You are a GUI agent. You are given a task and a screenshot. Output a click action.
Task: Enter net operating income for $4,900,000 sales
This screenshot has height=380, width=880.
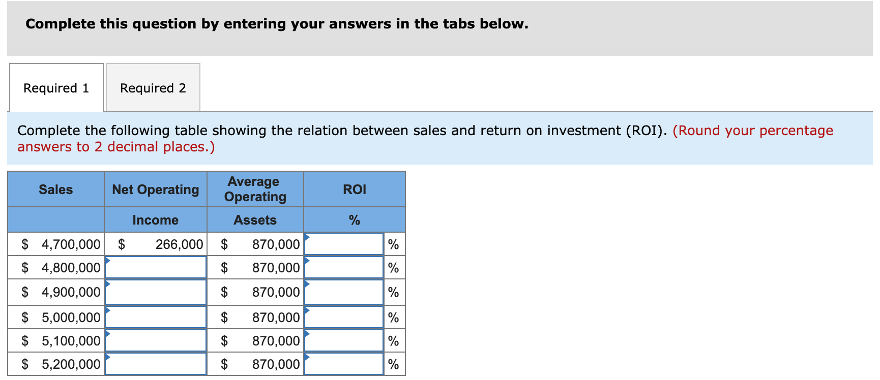(156, 292)
